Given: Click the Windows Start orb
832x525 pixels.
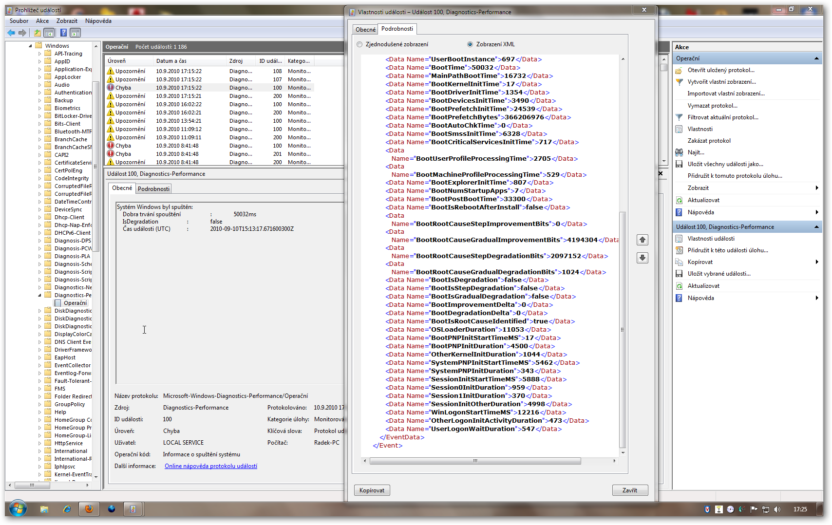Looking at the screenshot, I should click(x=18, y=509).
